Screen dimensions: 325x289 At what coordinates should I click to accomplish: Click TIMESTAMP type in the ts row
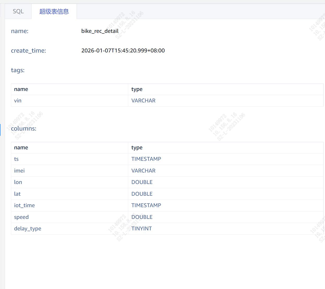pyautogui.click(x=146, y=159)
